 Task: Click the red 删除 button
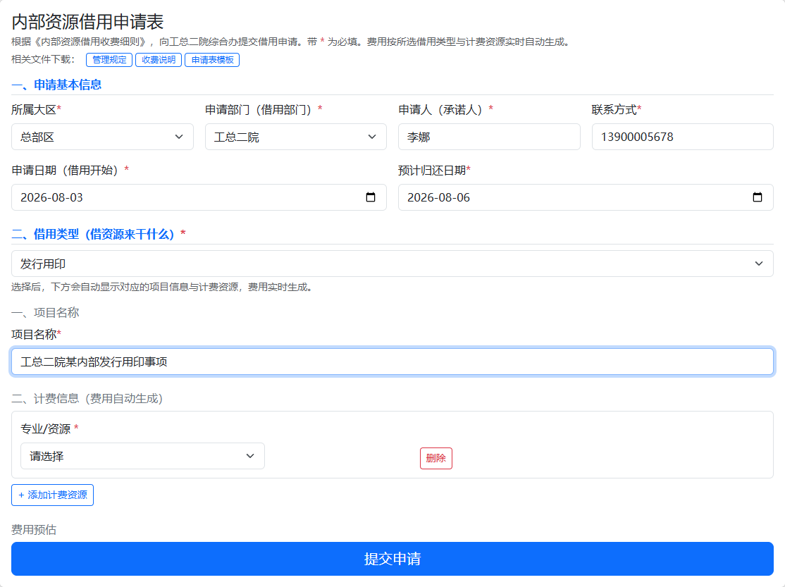(x=436, y=458)
